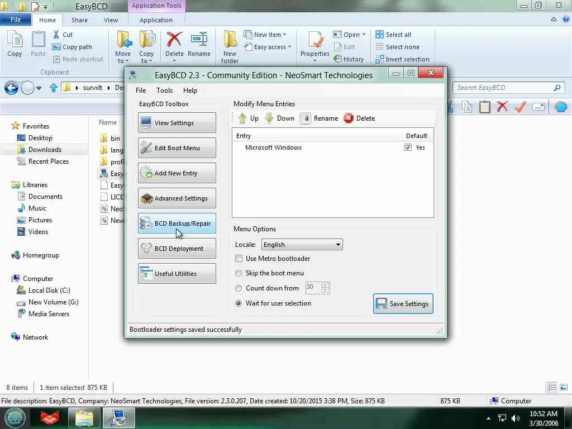Click blue shell icon in Explorer toolbar
This screenshot has height=429, width=572.
click(561, 107)
